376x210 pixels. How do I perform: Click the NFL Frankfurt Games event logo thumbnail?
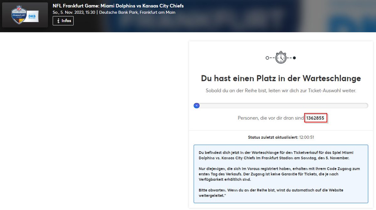pyautogui.click(x=25, y=15)
